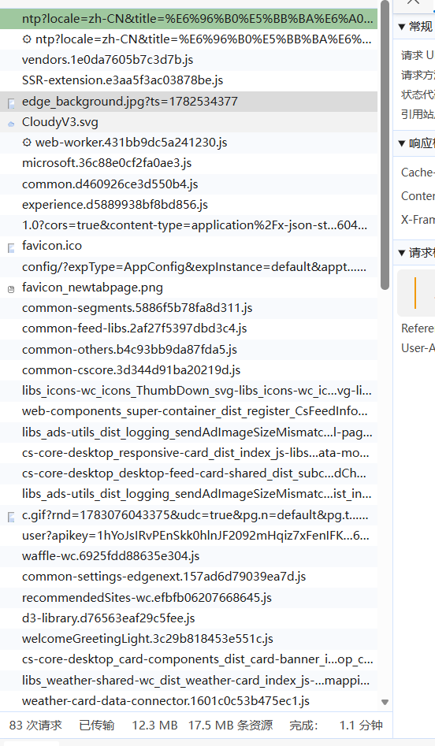Click the X-Fram response header name
Image resolution: width=435 pixels, height=746 pixels.
[418, 220]
